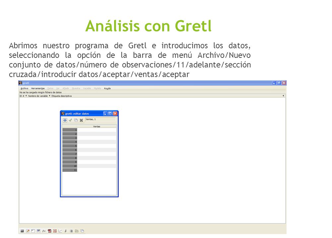Click the 'Etiqueta descriptiva' column header
This screenshot has height=238, width=332.
[62, 96]
